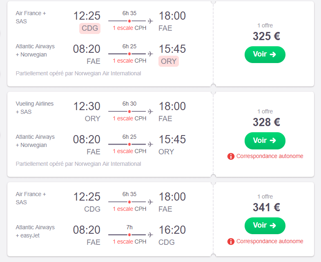Click '1 escale CPH' on first 6h 35 flight

tap(129, 28)
